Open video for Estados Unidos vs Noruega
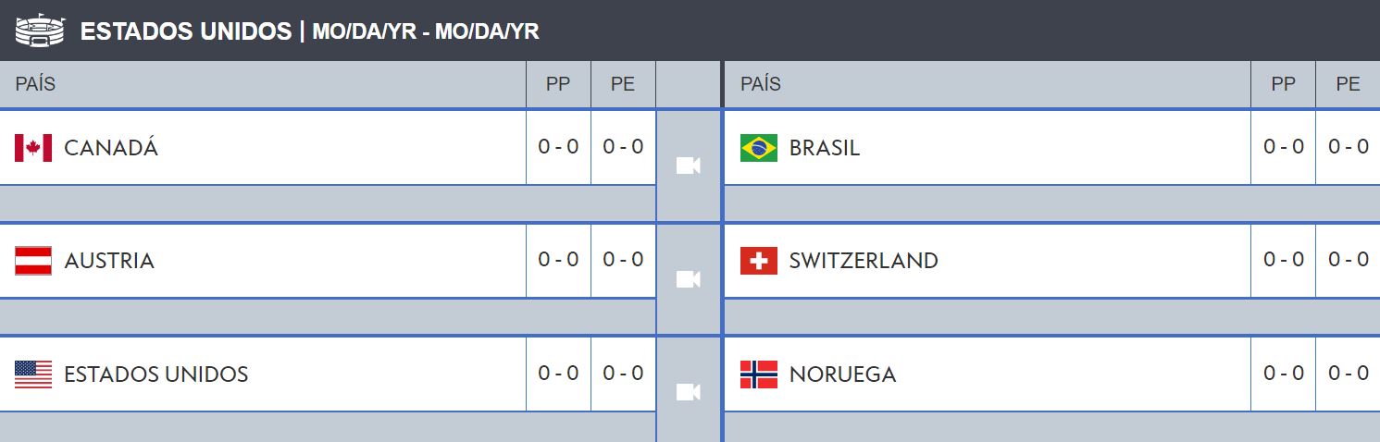This screenshot has height=442, width=1380. (688, 392)
